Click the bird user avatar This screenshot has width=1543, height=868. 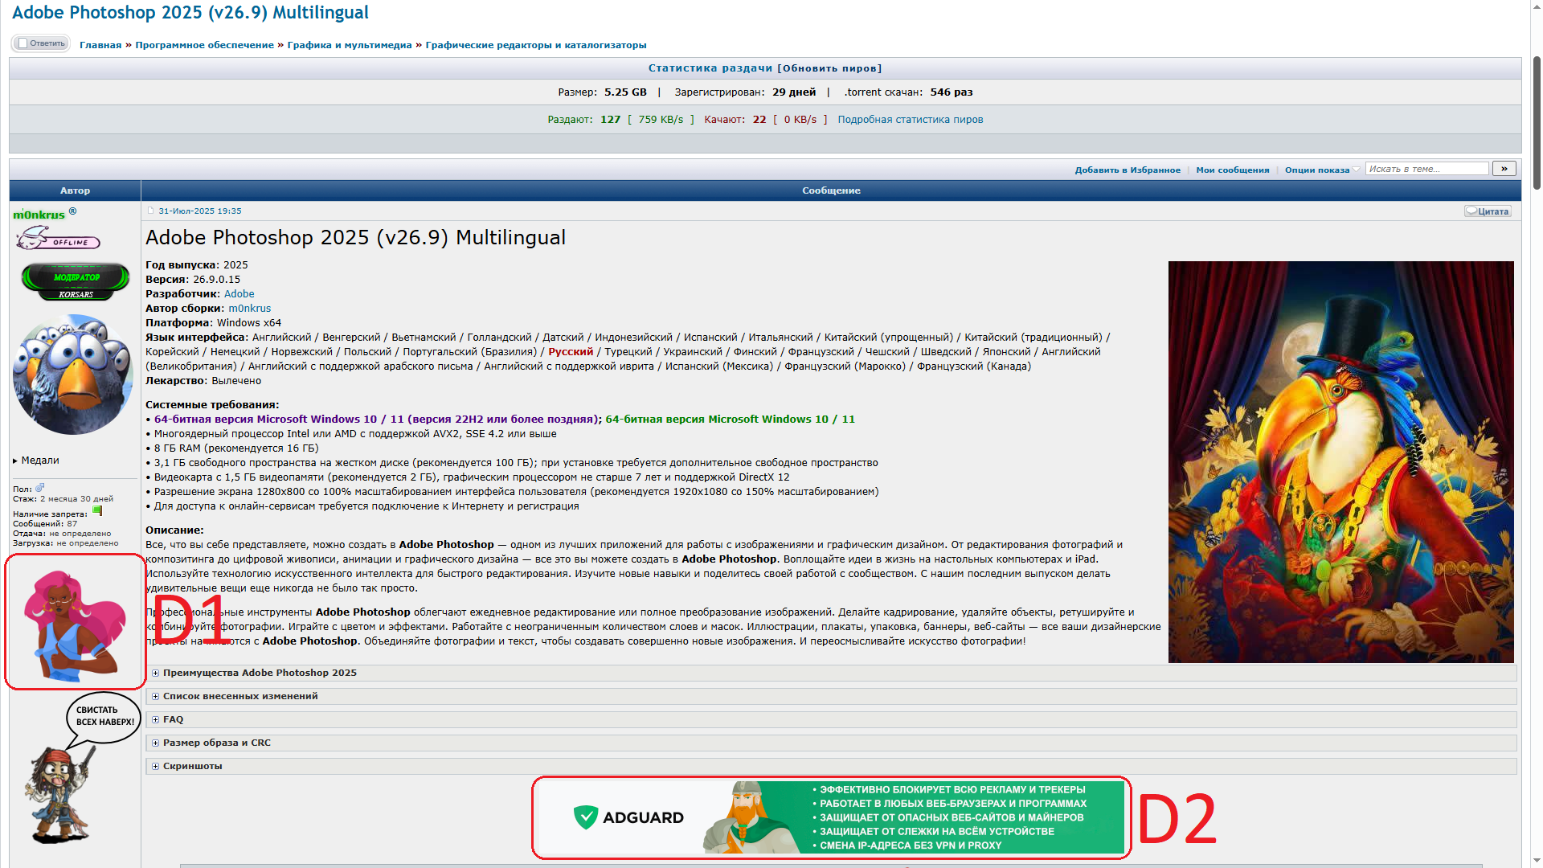73,375
